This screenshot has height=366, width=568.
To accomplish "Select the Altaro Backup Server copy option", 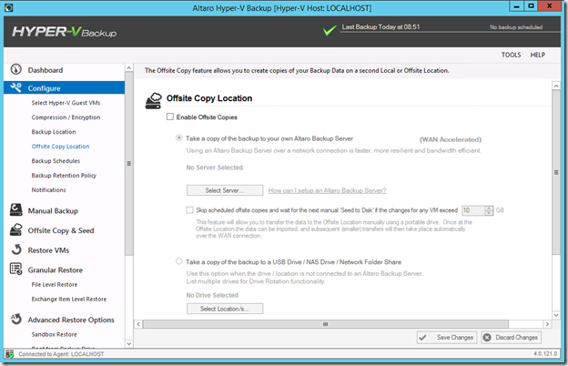I will 179,138.
